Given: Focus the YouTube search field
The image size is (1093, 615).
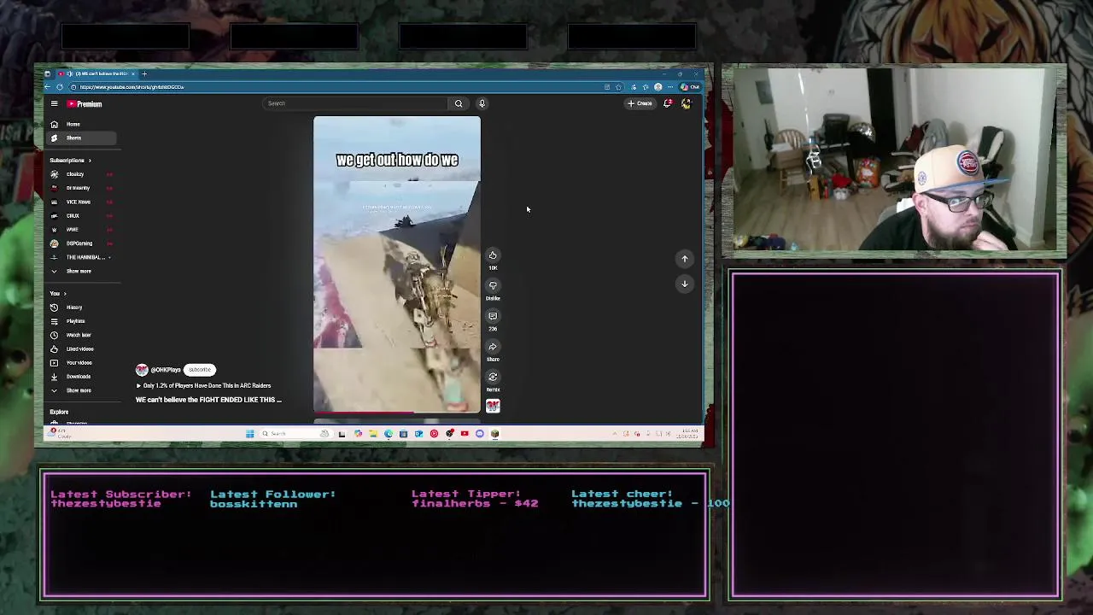Looking at the screenshot, I should [x=355, y=103].
